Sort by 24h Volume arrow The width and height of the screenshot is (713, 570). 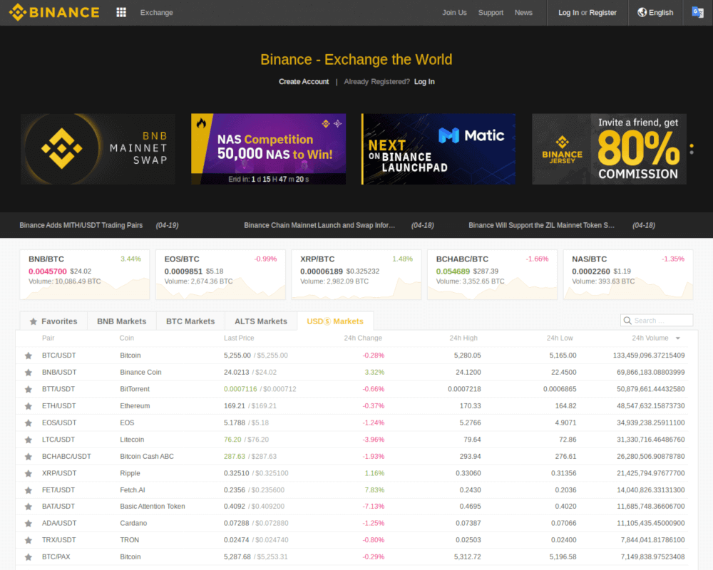(678, 338)
